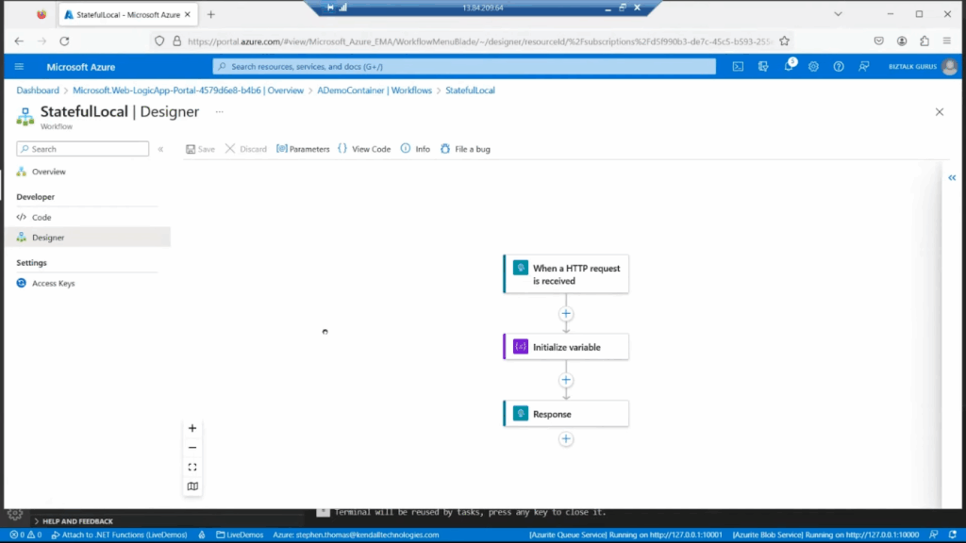Viewport: 966px width, 543px height.
Task: Open Access Keys under Settings
Action: (53, 283)
